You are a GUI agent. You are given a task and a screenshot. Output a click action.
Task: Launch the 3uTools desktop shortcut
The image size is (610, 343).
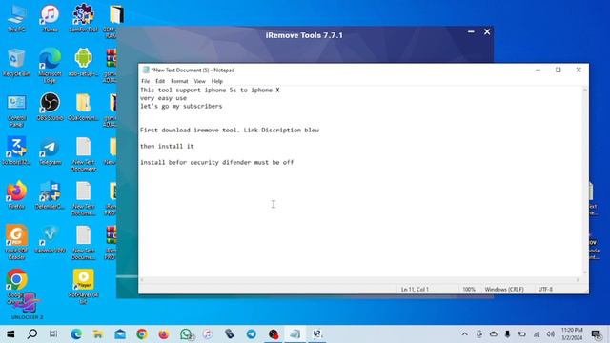tap(16, 151)
